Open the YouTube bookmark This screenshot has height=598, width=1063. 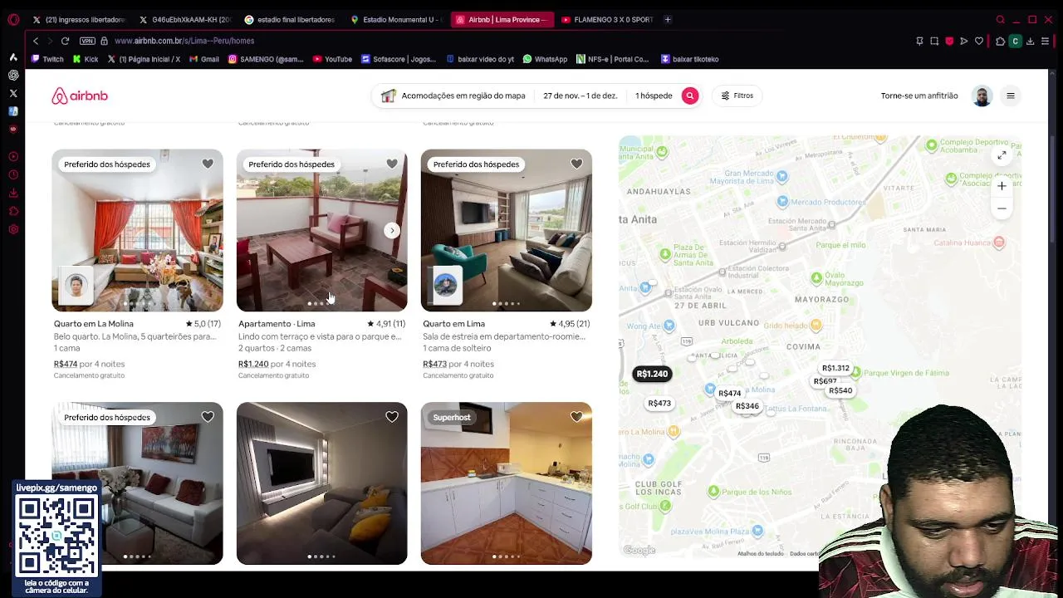point(333,59)
